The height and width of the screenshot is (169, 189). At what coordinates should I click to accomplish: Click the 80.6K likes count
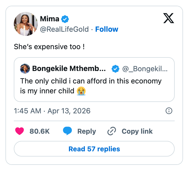click(x=40, y=131)
